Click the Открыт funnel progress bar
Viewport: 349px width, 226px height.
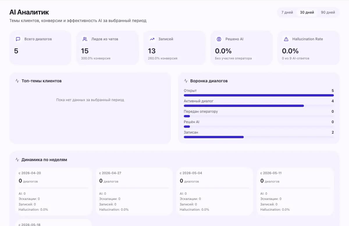click(259, 95)
